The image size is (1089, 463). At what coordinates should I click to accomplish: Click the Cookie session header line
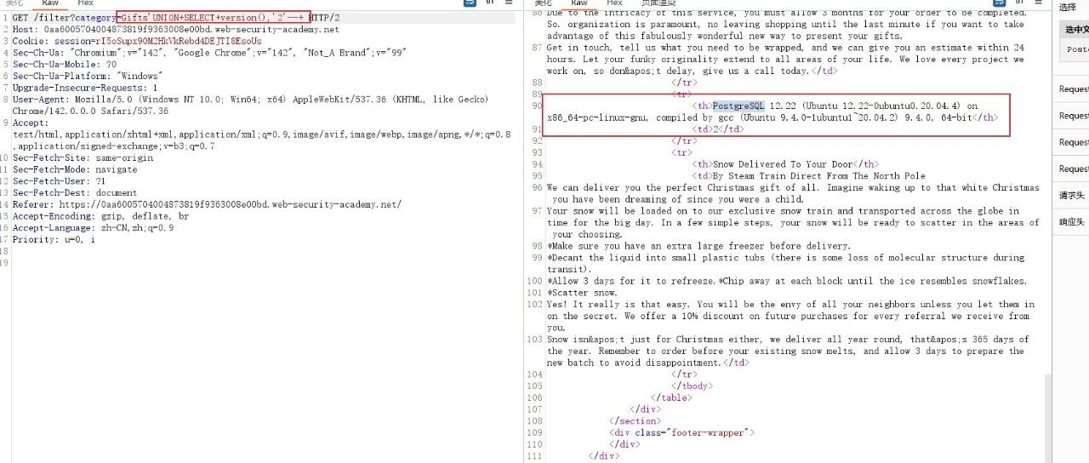[137, 41]
